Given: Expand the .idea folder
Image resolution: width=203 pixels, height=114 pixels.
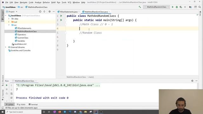Looking at the screenshot, I should (9, 19).
